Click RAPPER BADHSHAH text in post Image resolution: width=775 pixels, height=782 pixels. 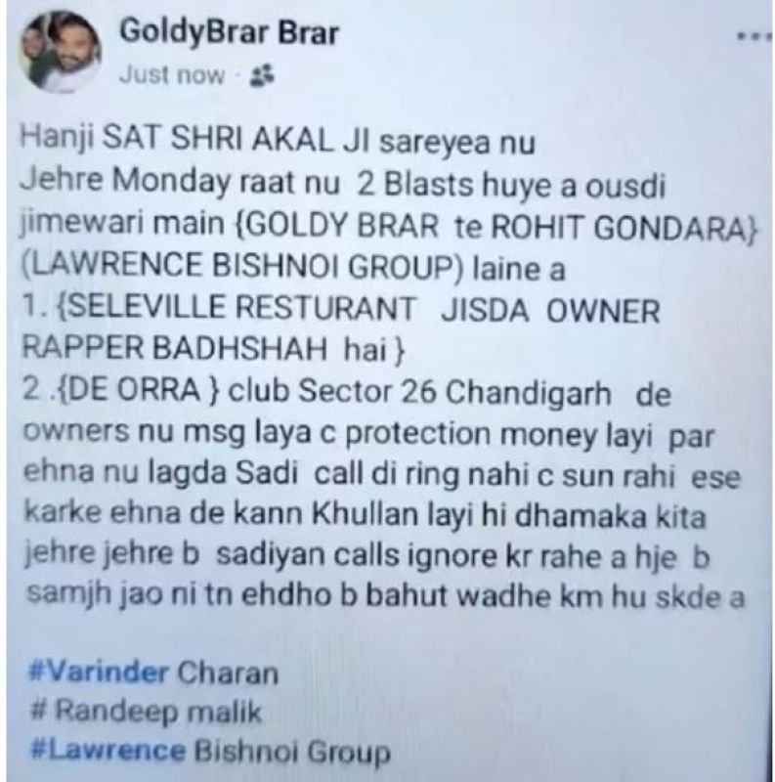pos(175,349)
